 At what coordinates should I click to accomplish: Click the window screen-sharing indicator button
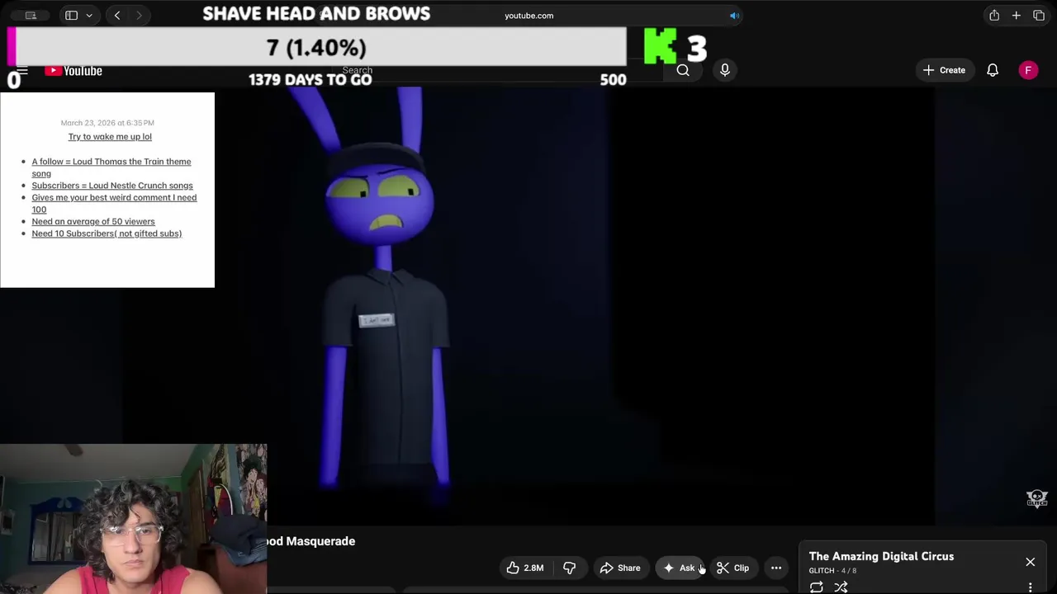[31, 16]
